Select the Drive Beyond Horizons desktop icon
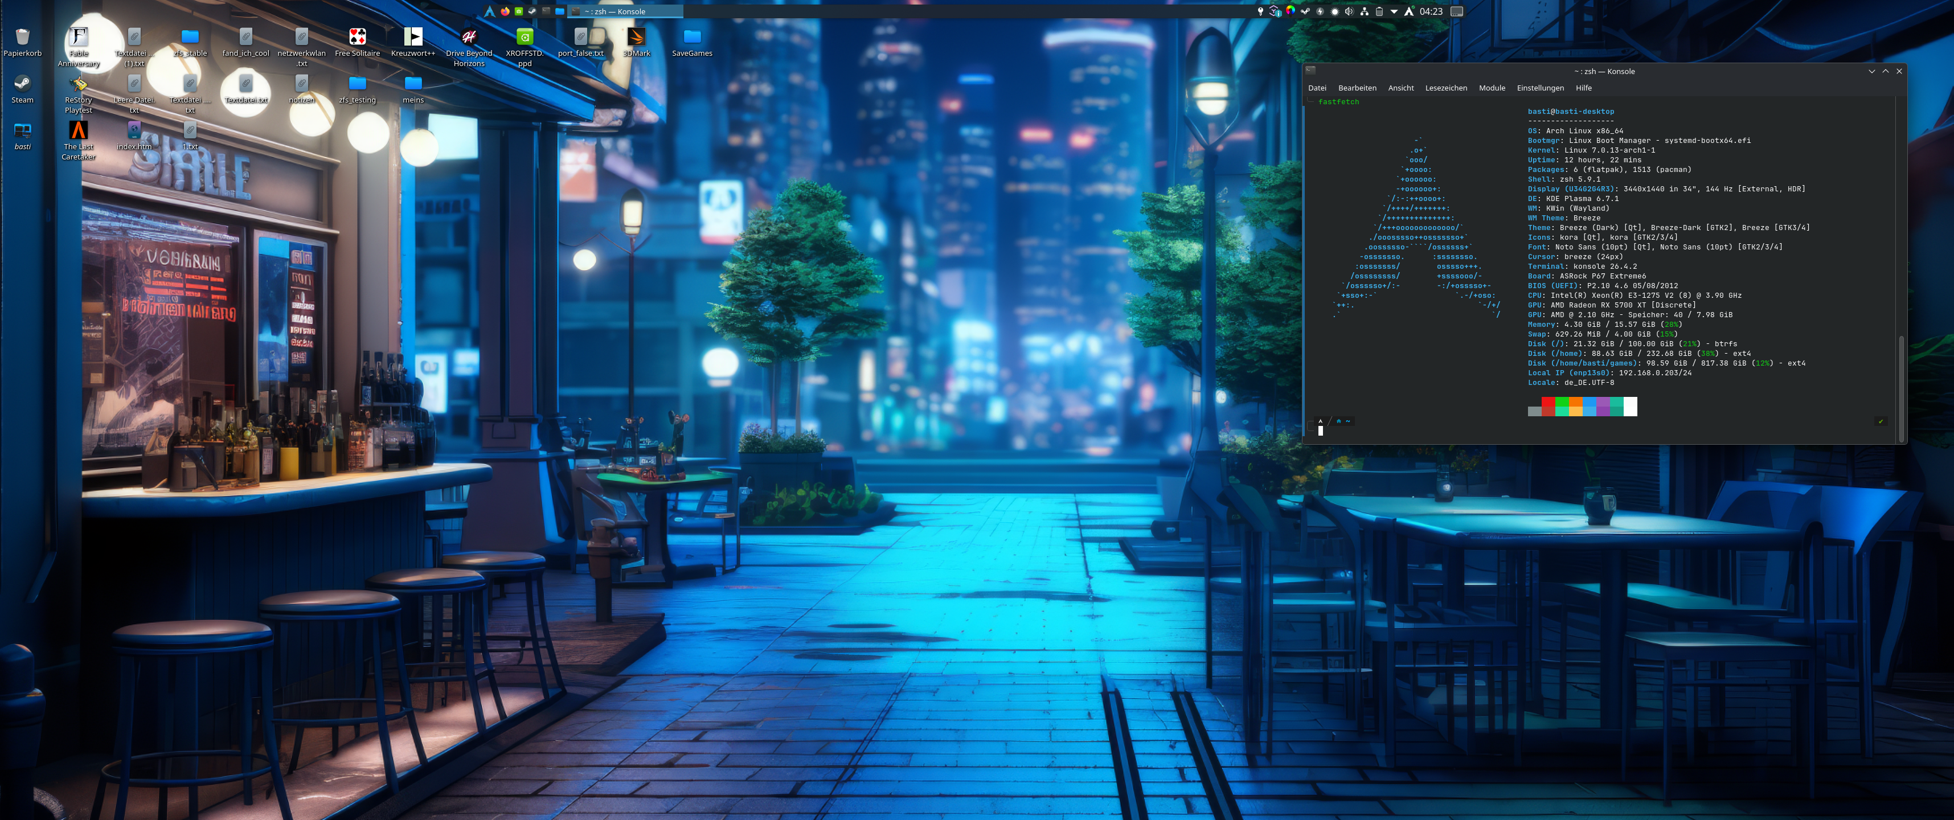The width and height of the screenshot is (1954, 820). [x=469, y=47]
